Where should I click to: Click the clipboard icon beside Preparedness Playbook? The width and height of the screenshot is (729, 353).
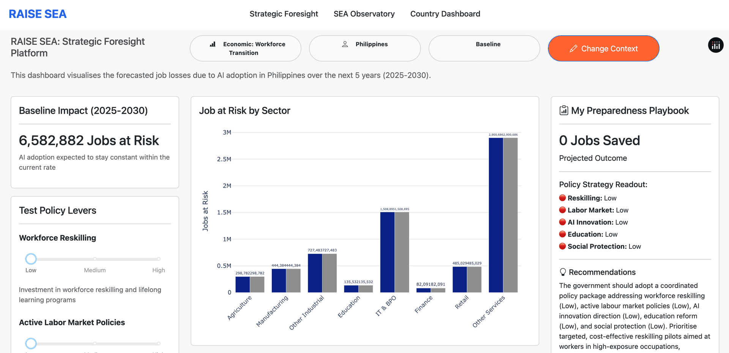564,110
